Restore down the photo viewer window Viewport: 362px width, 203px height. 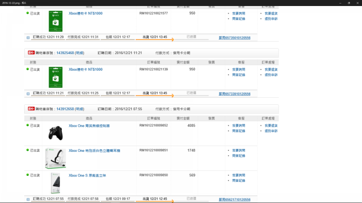(x=349, y=3)
